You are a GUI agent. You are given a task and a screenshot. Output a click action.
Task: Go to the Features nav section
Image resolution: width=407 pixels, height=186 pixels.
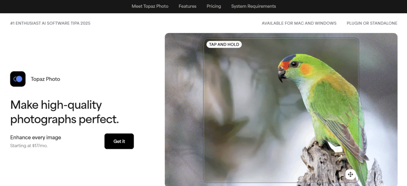[x=188, y=6]
